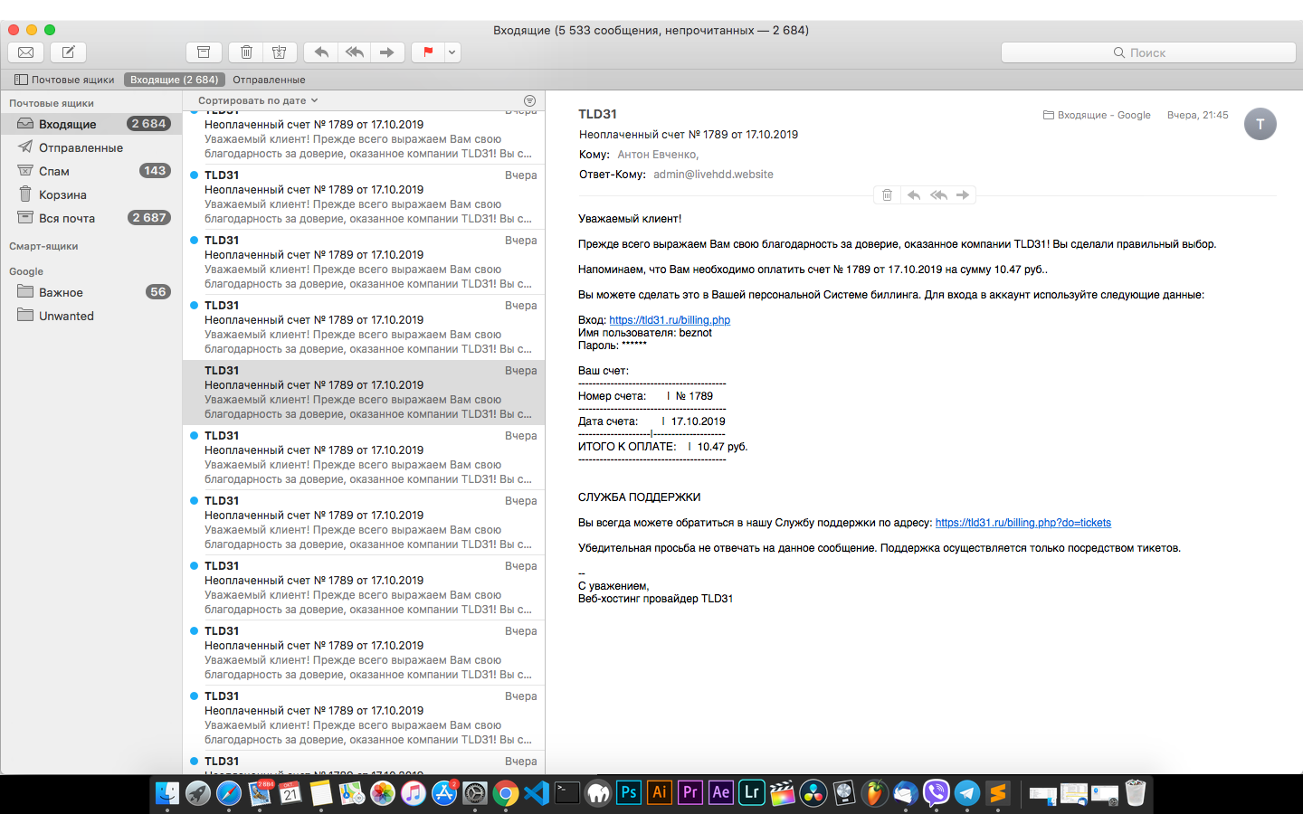Toggle the red flag on message

tap(428, 52)
